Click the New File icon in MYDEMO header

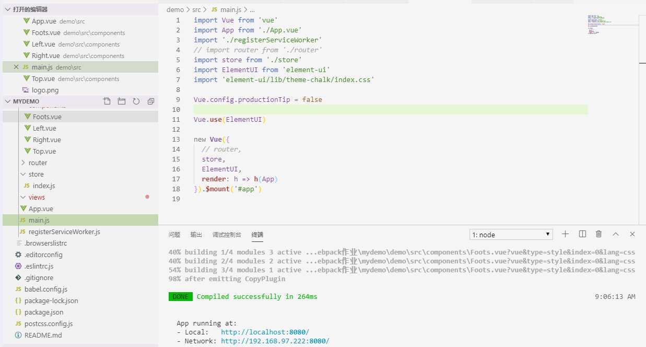tap(107, 101)
